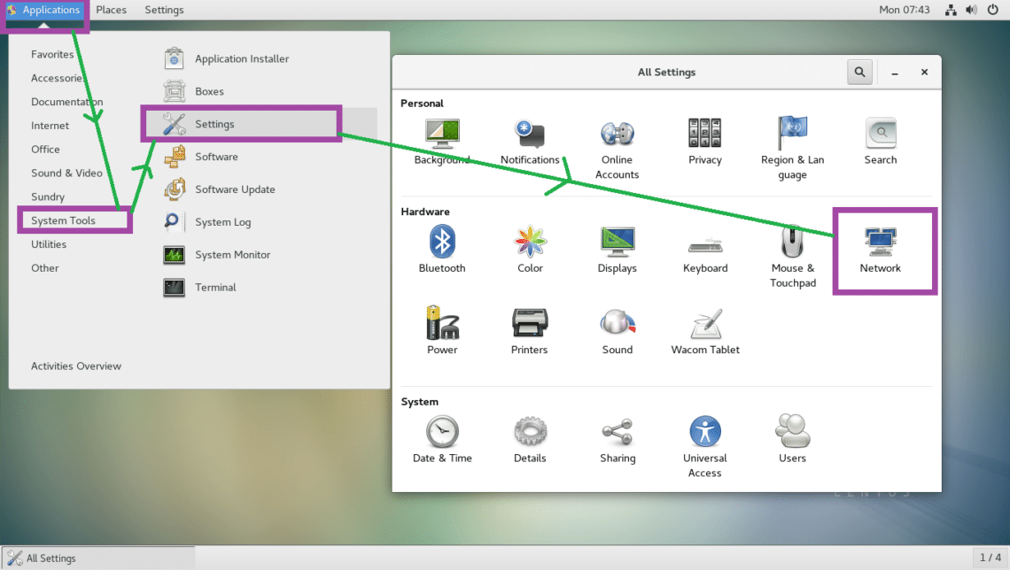
Task: Open Displays settings
Action: (617, 249)
